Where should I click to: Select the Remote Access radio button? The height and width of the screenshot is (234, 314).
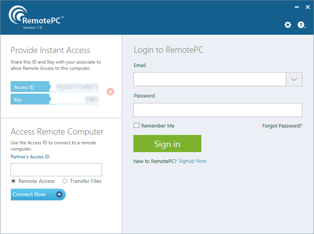click(13, 181)
